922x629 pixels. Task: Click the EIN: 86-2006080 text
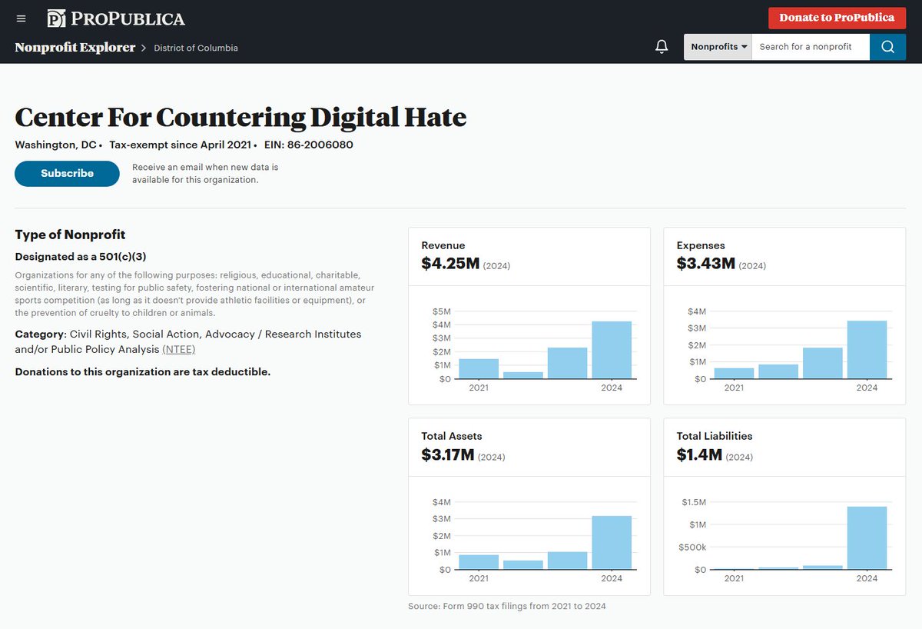[308, 145]
